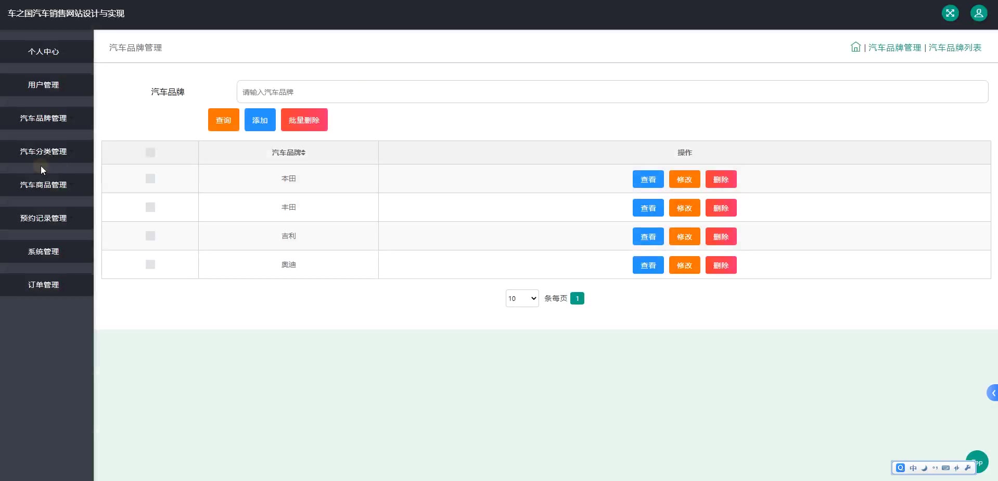Open 汽车商品管理 in the sidebar
The height and width of the screenshot is (481, 998).
click(47, 185)
